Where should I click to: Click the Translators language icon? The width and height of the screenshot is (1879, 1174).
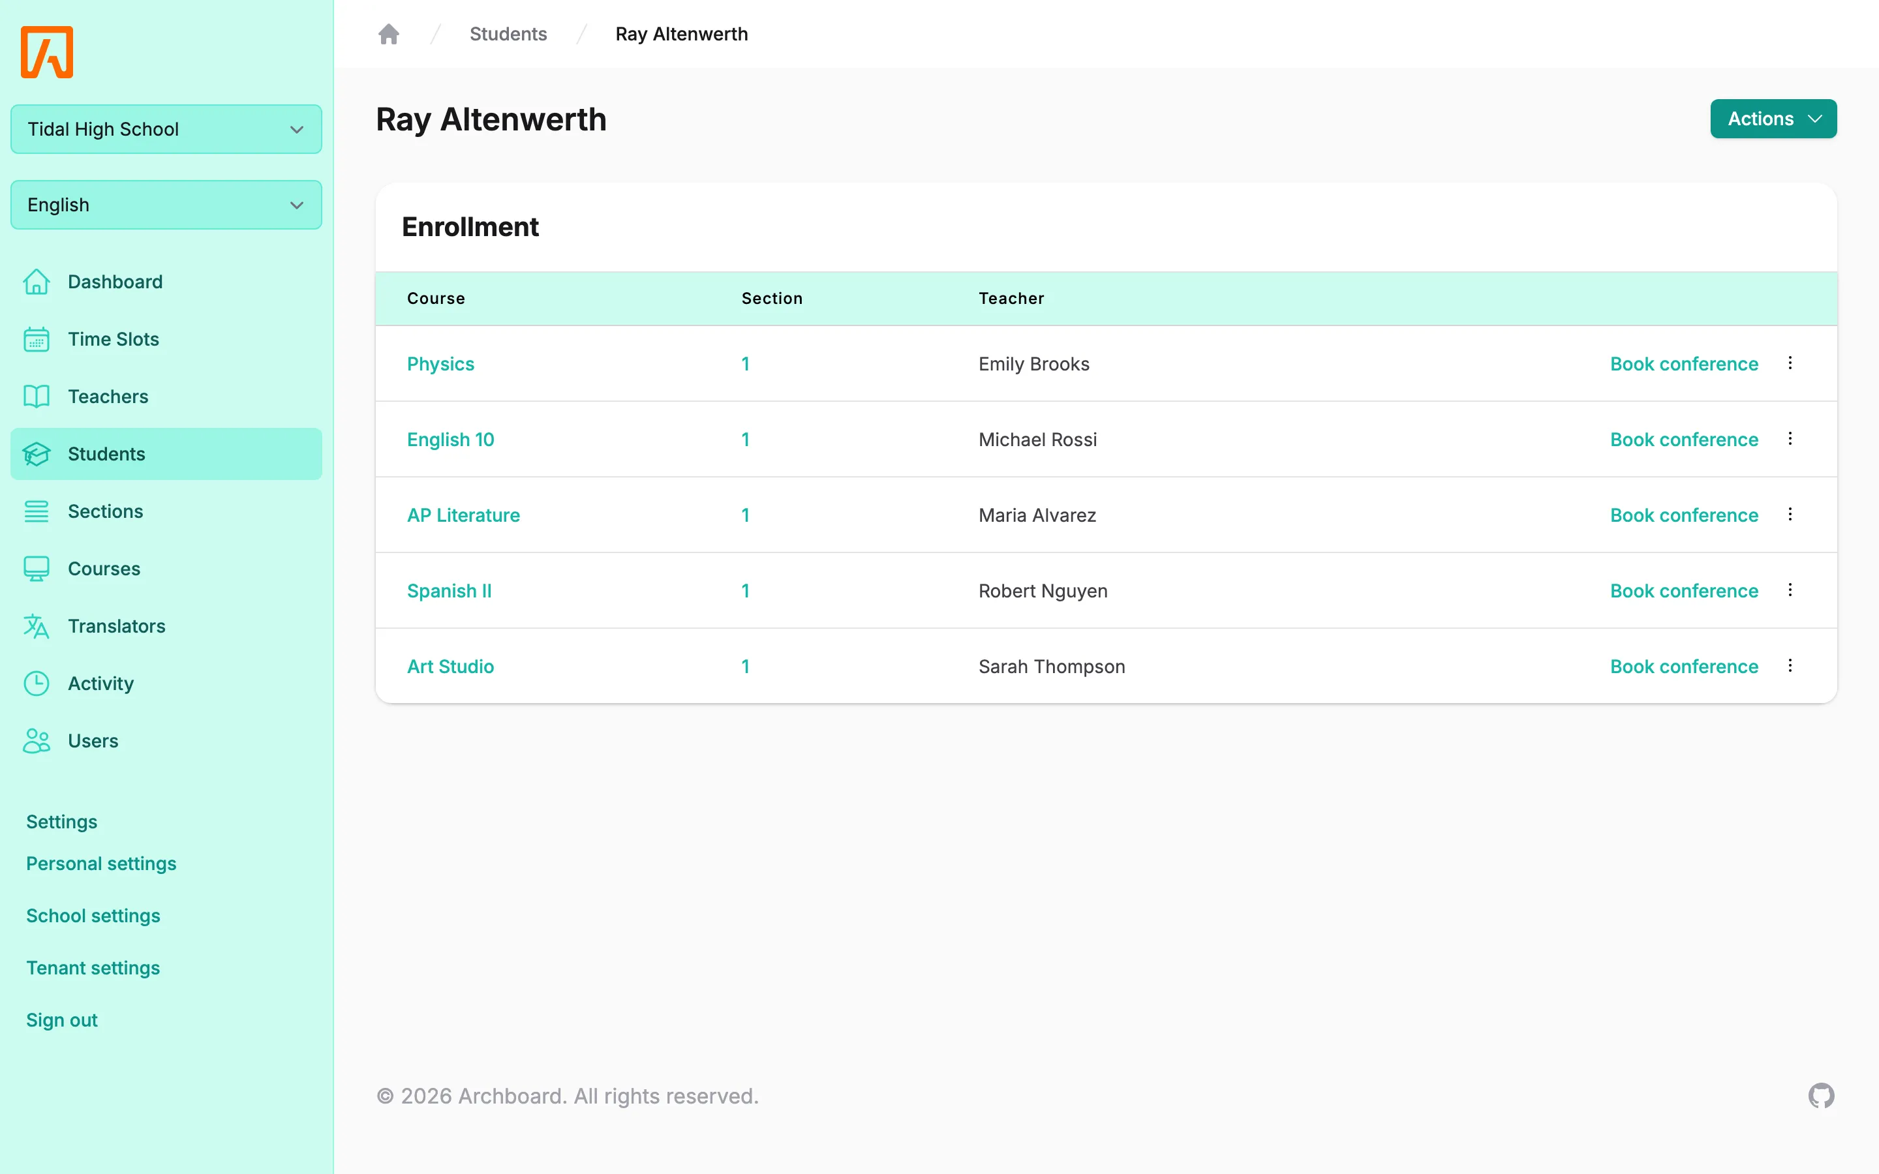[37, 627]
